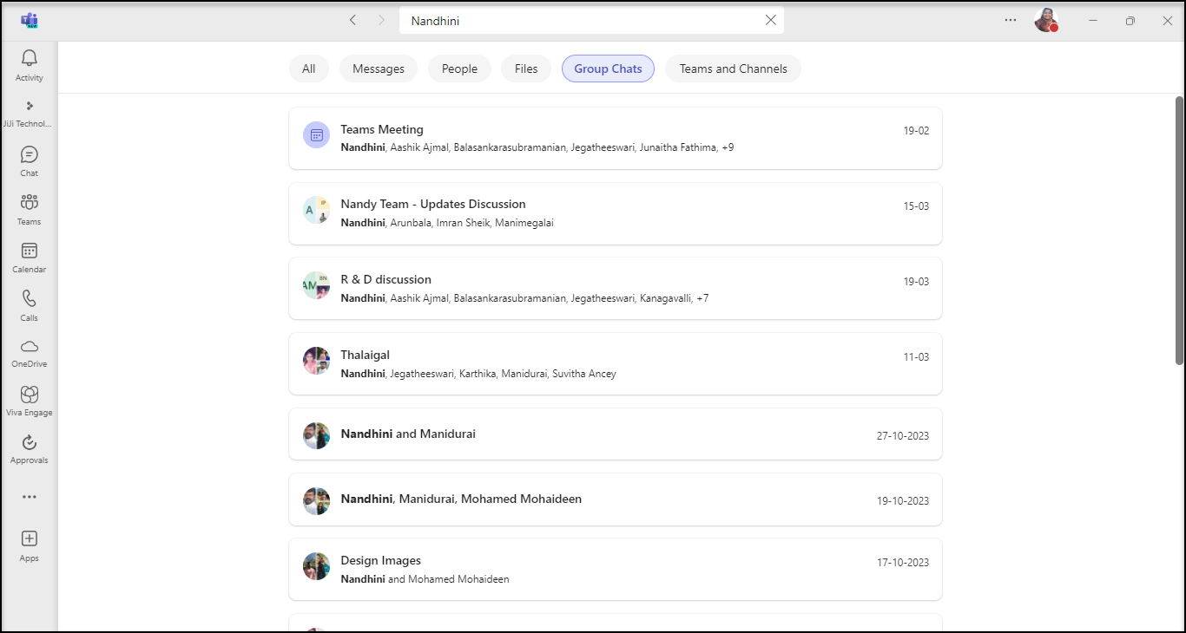
Task: Open Chat from the sidebar
Action: click(x=29, y=155)
